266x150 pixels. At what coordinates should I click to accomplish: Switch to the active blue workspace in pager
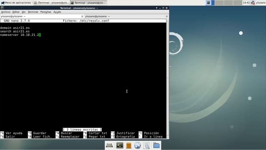click(210, 3)
